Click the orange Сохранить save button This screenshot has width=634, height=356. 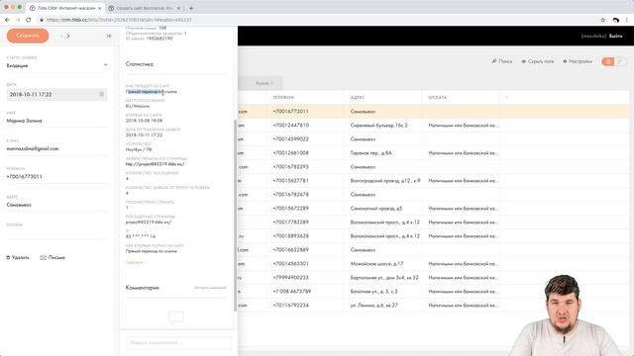(28, 36)
